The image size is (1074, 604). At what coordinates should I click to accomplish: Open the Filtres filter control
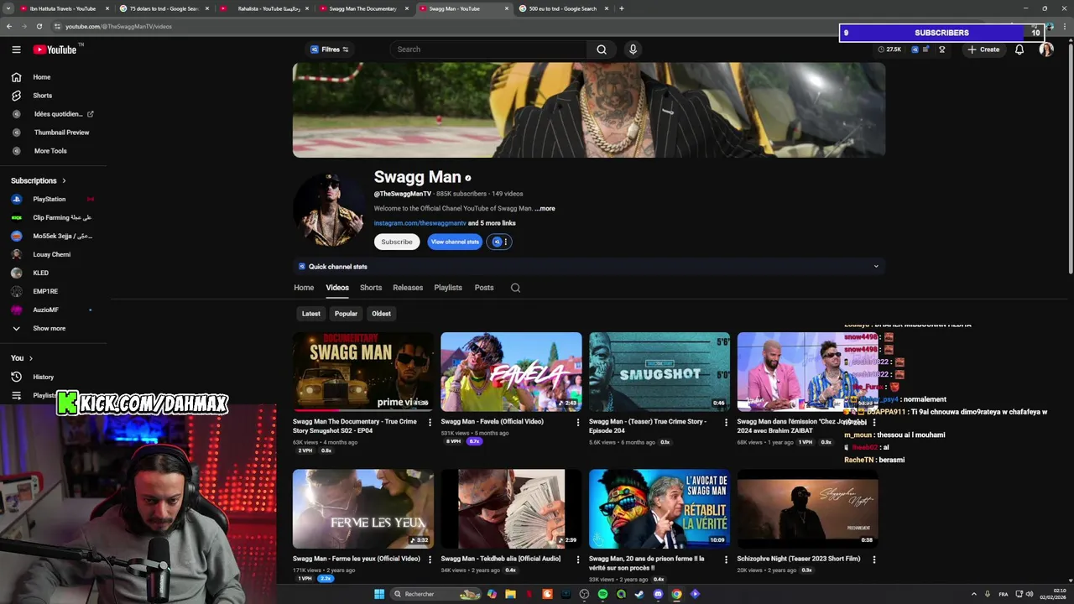coord(330,49)
